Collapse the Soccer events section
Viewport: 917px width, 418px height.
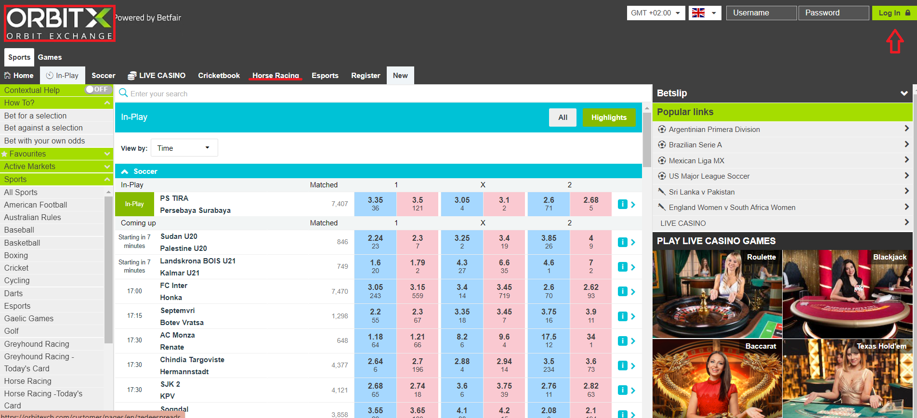[x=125, y=171]
